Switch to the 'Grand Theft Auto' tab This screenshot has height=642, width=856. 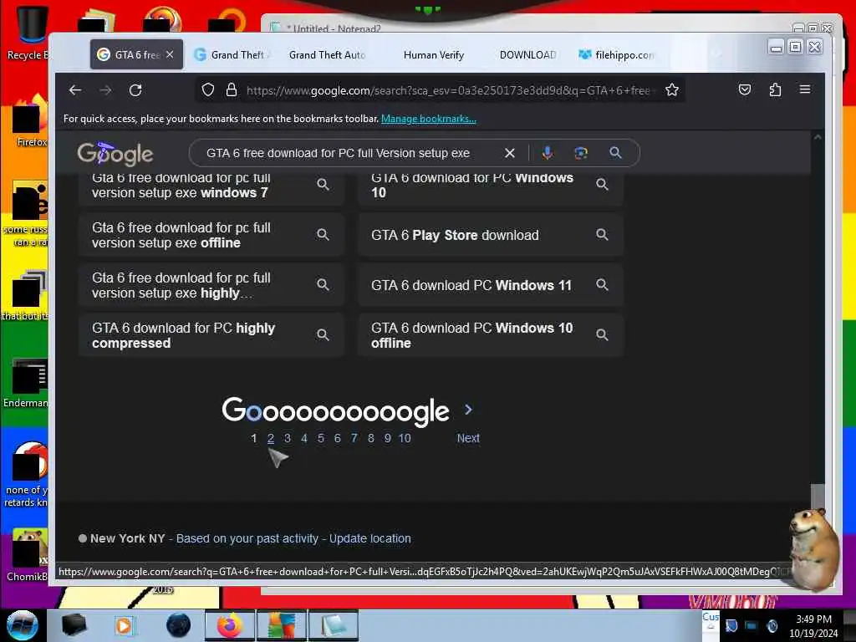(328, 54)
